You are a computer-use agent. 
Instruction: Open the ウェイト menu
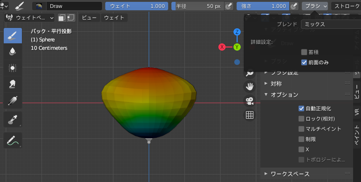point(114,18)
